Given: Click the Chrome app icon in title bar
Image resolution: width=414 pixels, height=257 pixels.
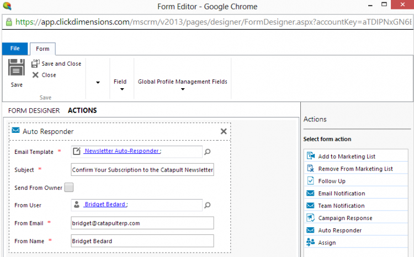Looking at the screenshot, I should pos(7,6).
